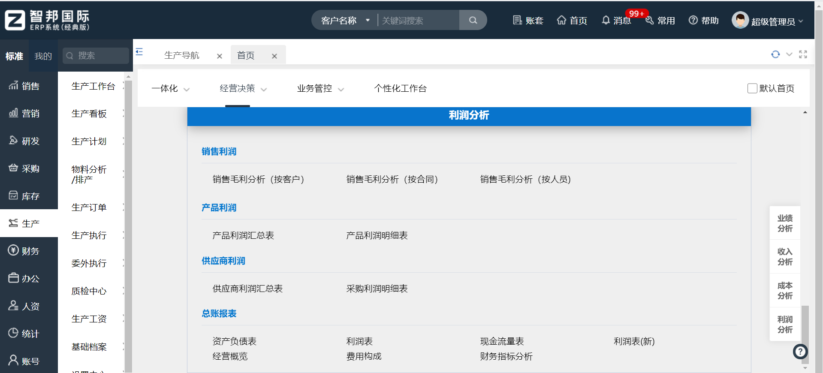Open the 采购 module

(x=29, y=168)
